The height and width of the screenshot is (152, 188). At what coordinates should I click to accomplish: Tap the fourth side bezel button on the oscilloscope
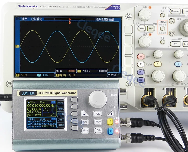(x=129, y=61)
